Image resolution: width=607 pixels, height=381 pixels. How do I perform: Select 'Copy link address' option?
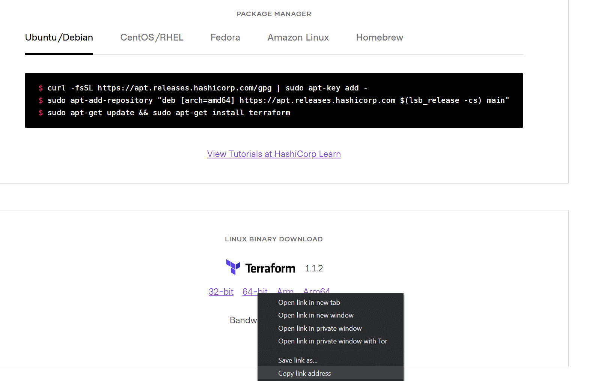point(304,373)
